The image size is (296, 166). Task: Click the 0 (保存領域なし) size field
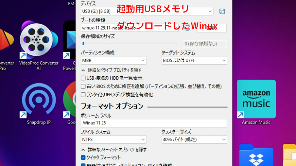(205, 44)
